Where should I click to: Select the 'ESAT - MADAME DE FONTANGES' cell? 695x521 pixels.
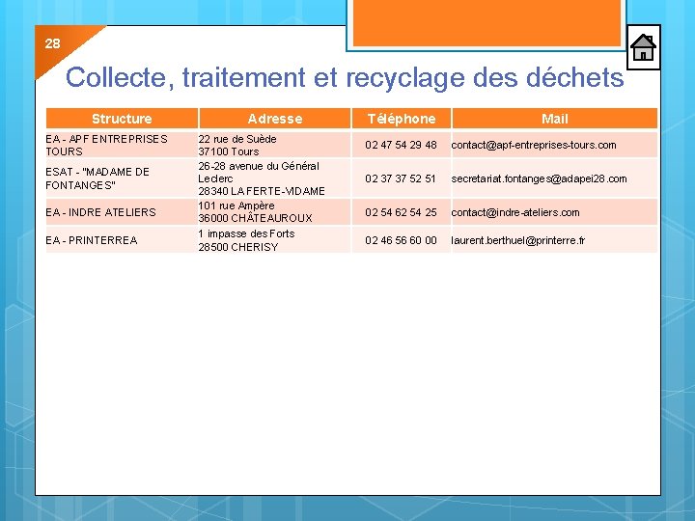pos(122,178)
